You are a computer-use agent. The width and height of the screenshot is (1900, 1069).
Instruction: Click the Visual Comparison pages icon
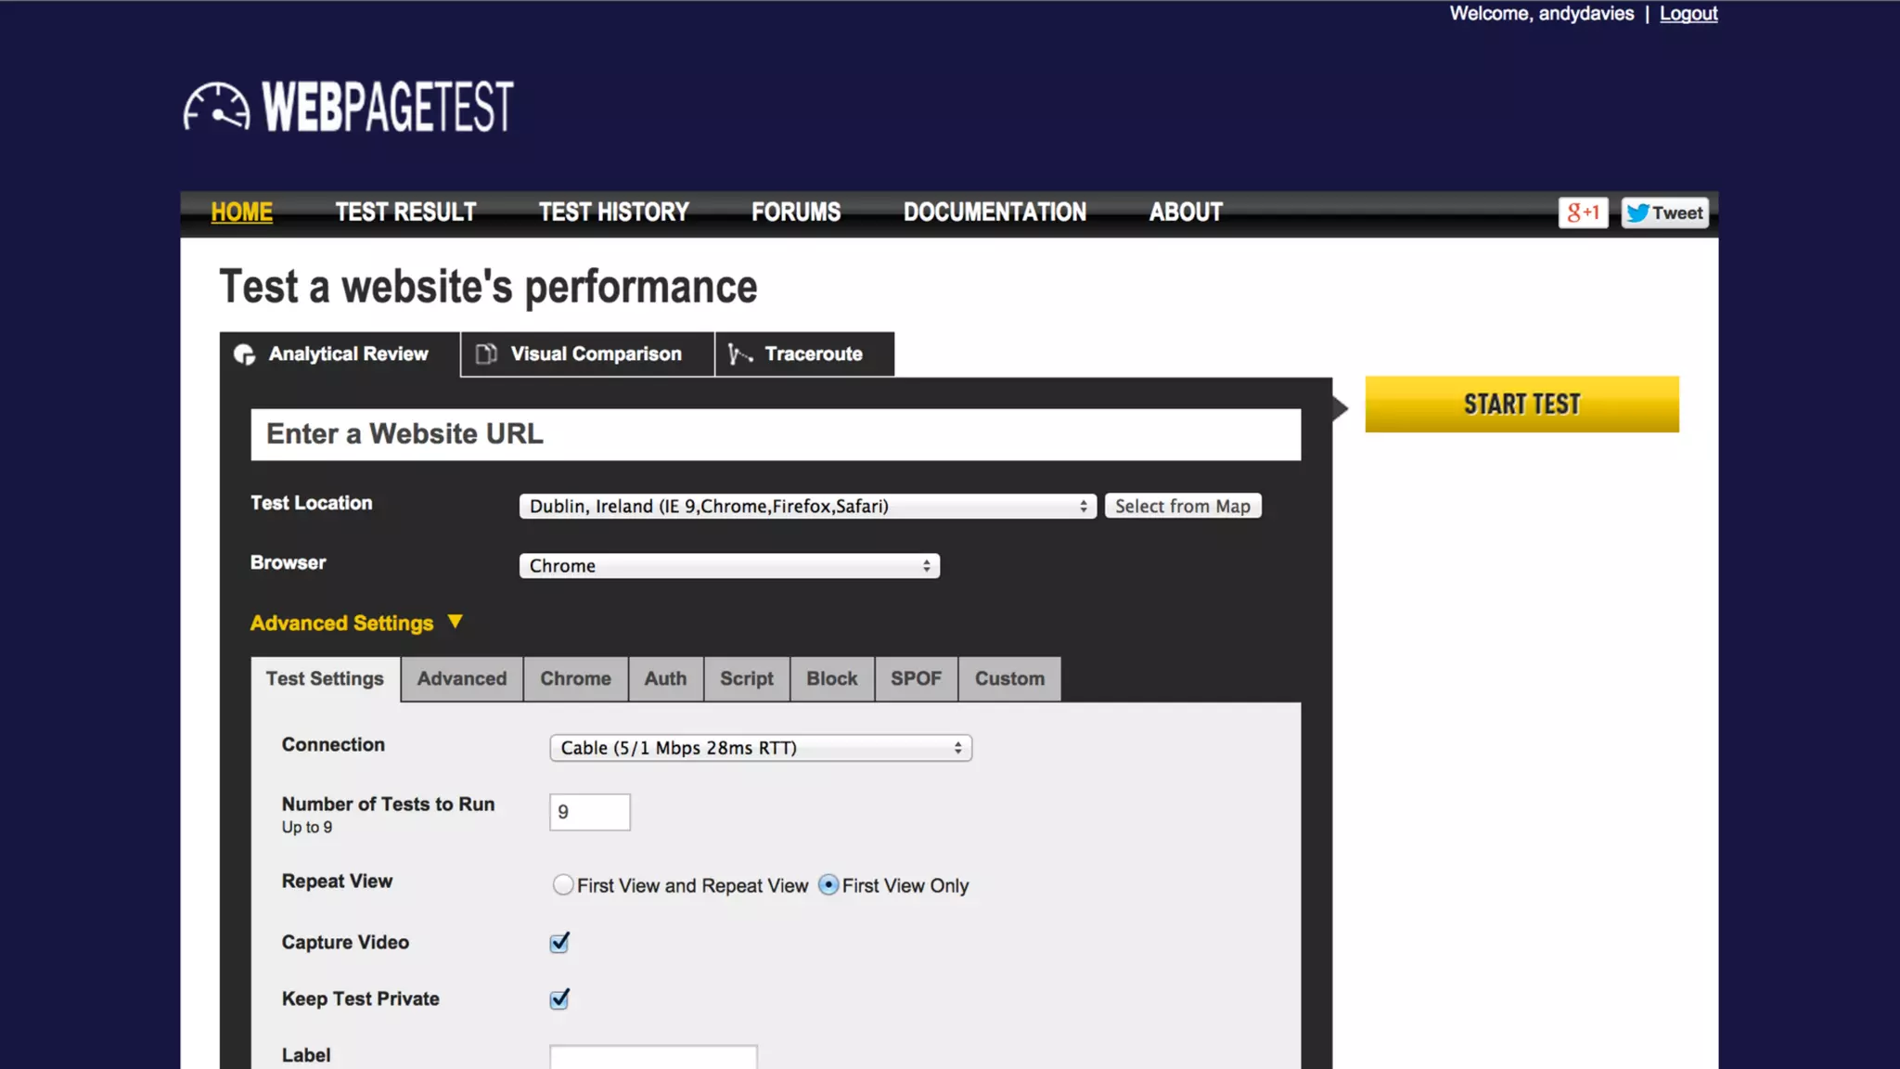[486, 354]
